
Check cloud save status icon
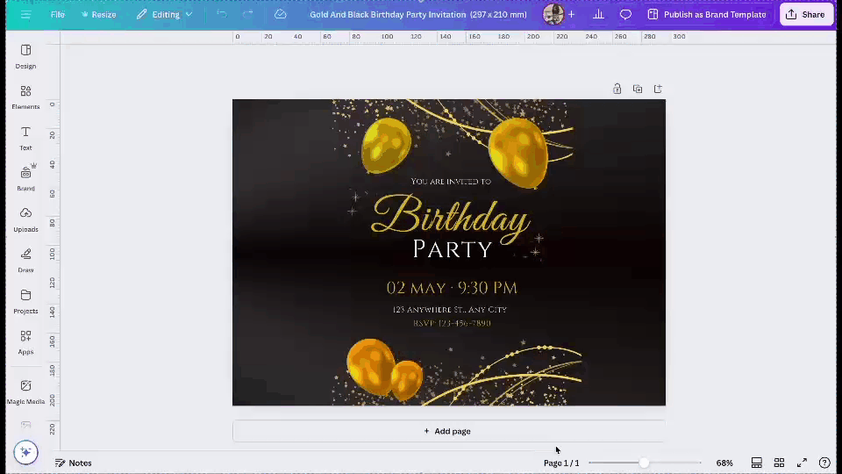click(281, 15)
